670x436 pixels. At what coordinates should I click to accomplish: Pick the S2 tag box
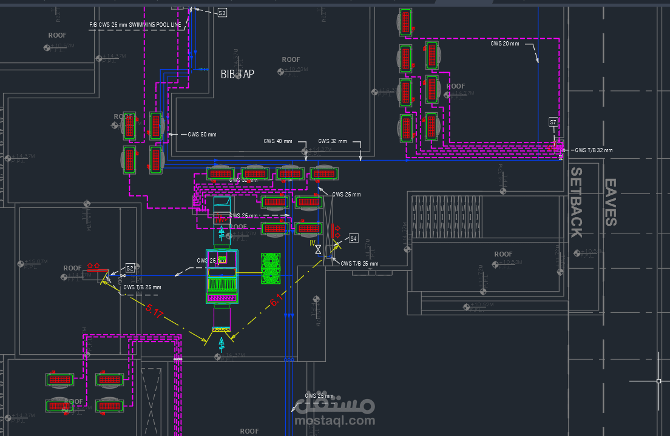(130, 268)
